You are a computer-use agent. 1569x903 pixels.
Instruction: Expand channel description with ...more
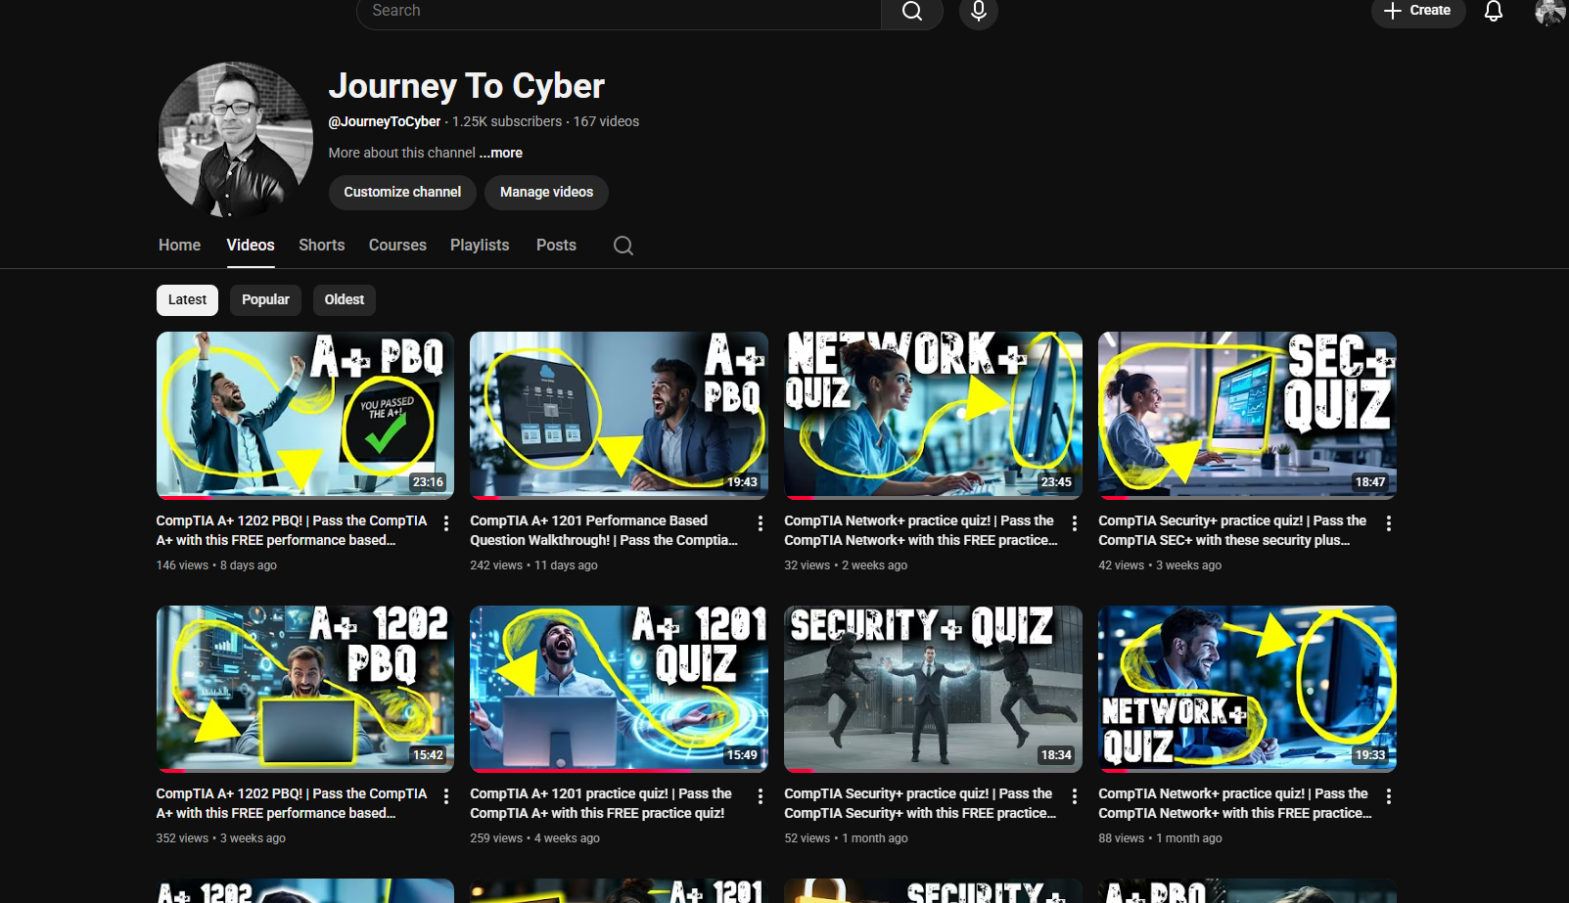[501, 153]
